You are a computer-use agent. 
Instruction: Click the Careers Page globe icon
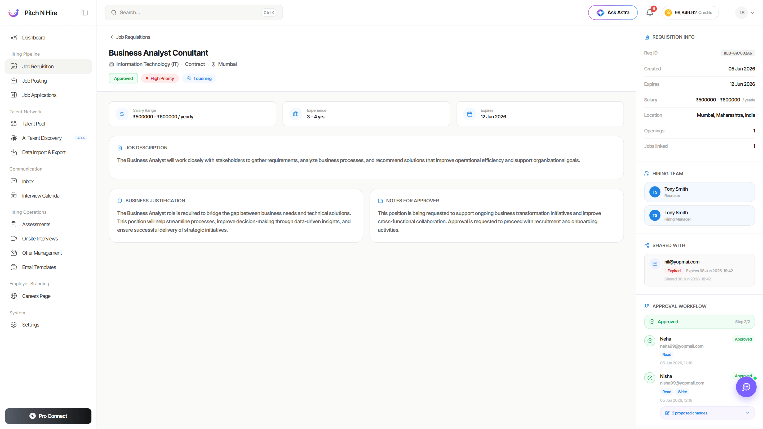14,296
